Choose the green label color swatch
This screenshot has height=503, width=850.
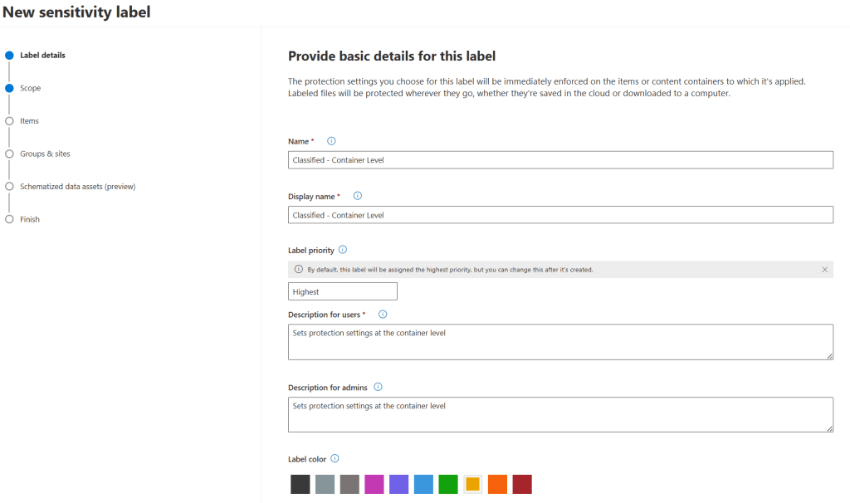(448, 485)
